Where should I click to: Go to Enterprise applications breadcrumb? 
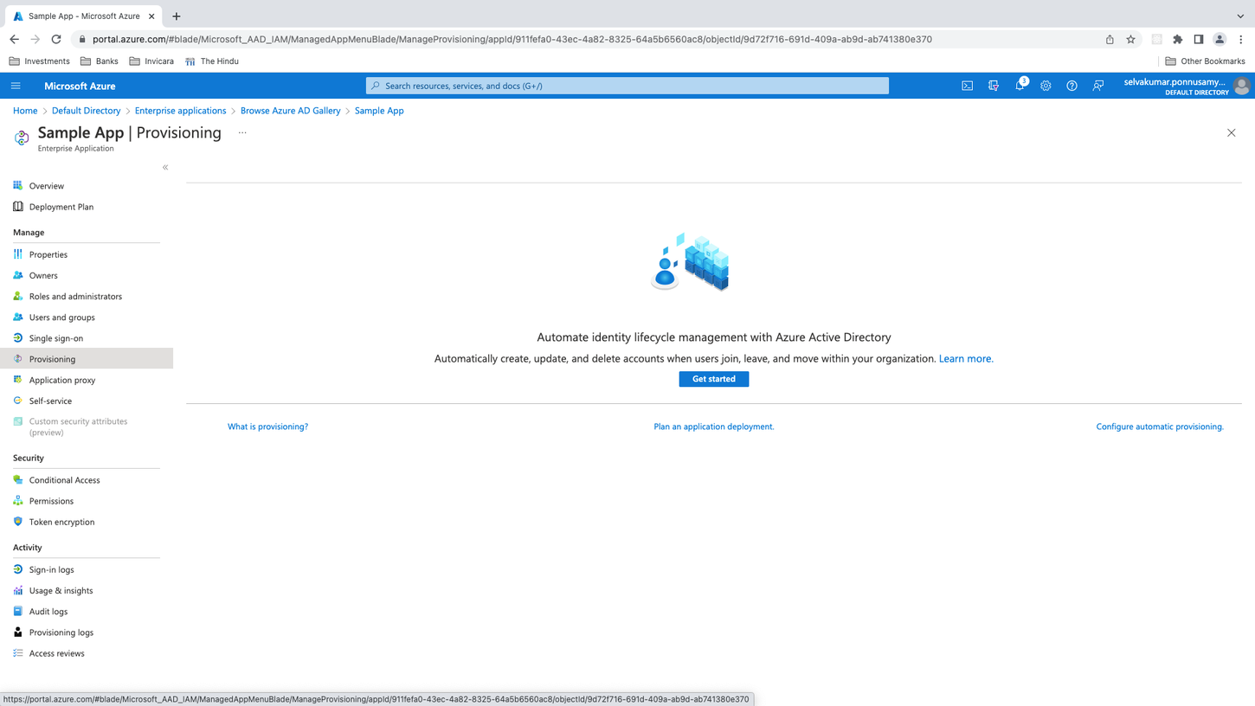point(180,111)
